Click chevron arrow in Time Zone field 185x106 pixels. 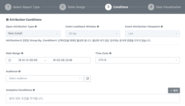[x=176, y=60]
